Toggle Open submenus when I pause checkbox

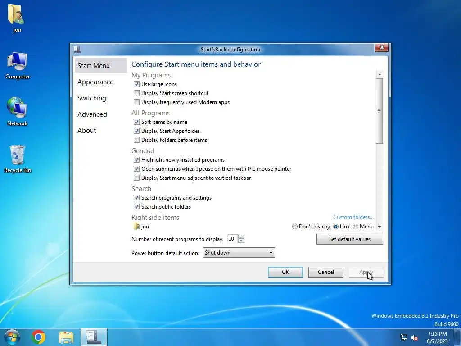tap(136, 169)
